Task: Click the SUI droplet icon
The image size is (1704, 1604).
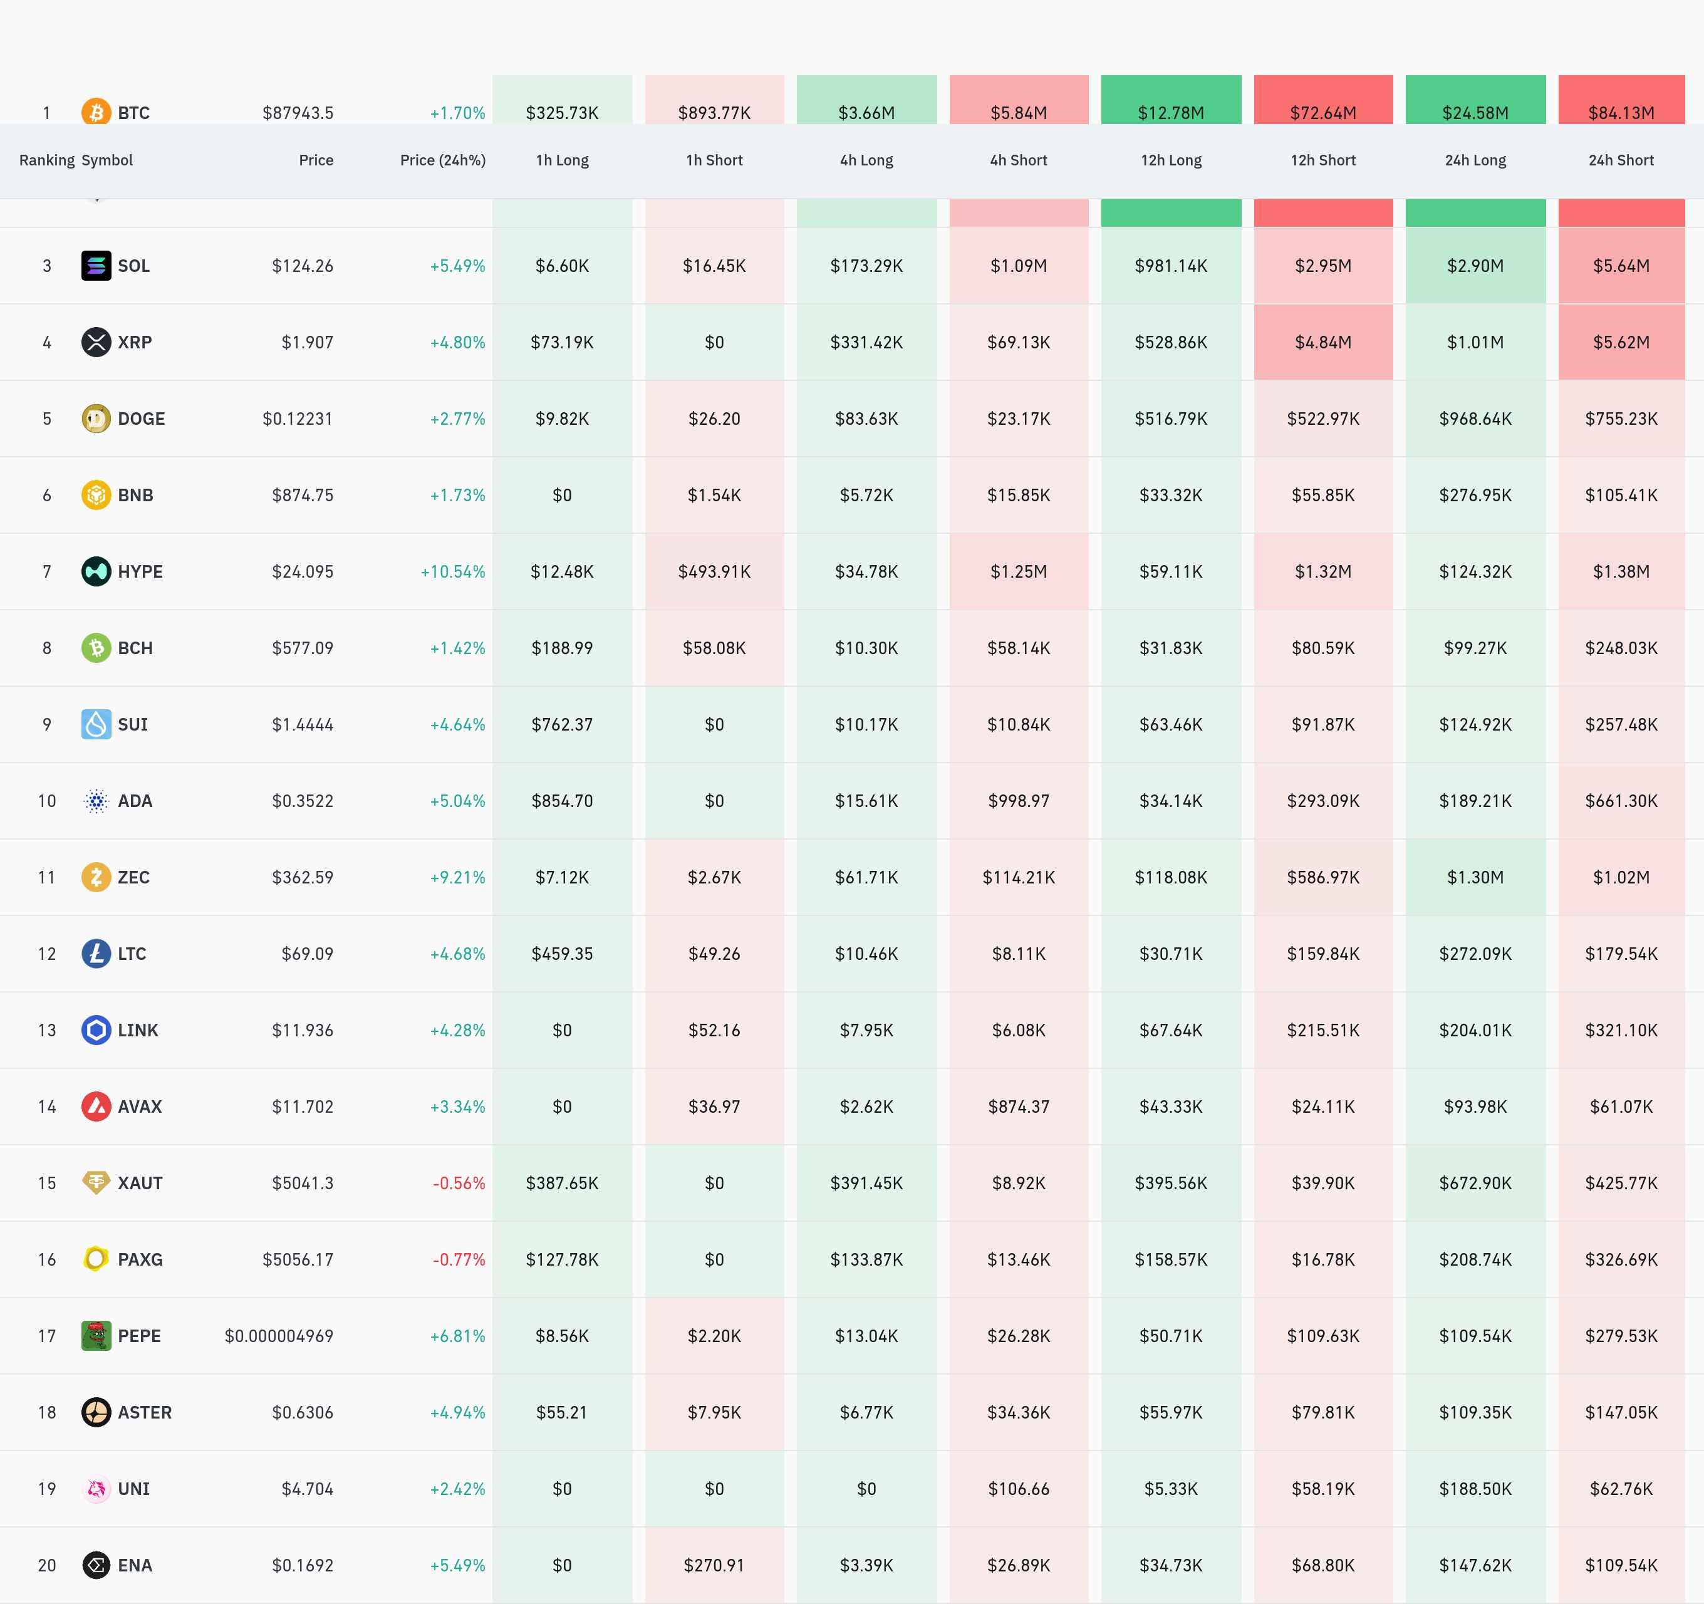Action: (x=96, y=724)
